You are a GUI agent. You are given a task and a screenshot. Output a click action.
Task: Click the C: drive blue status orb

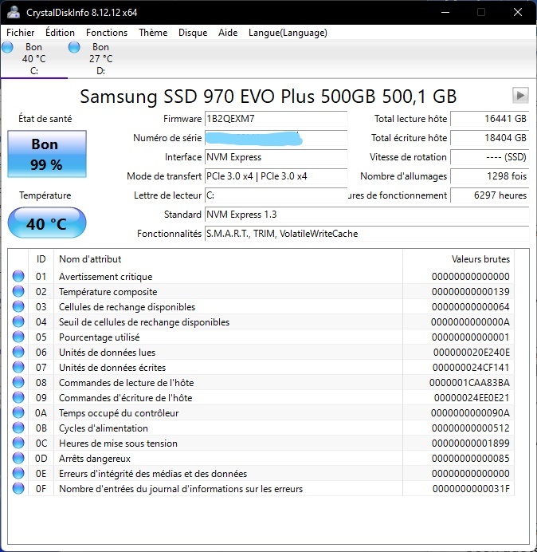pyautogui.click(x=7, y=47)
